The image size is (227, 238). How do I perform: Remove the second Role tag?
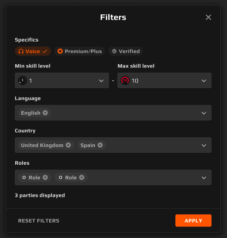point(82,178)
